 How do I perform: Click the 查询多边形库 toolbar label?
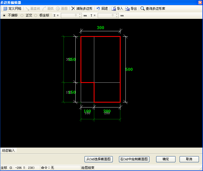point(155,9)
